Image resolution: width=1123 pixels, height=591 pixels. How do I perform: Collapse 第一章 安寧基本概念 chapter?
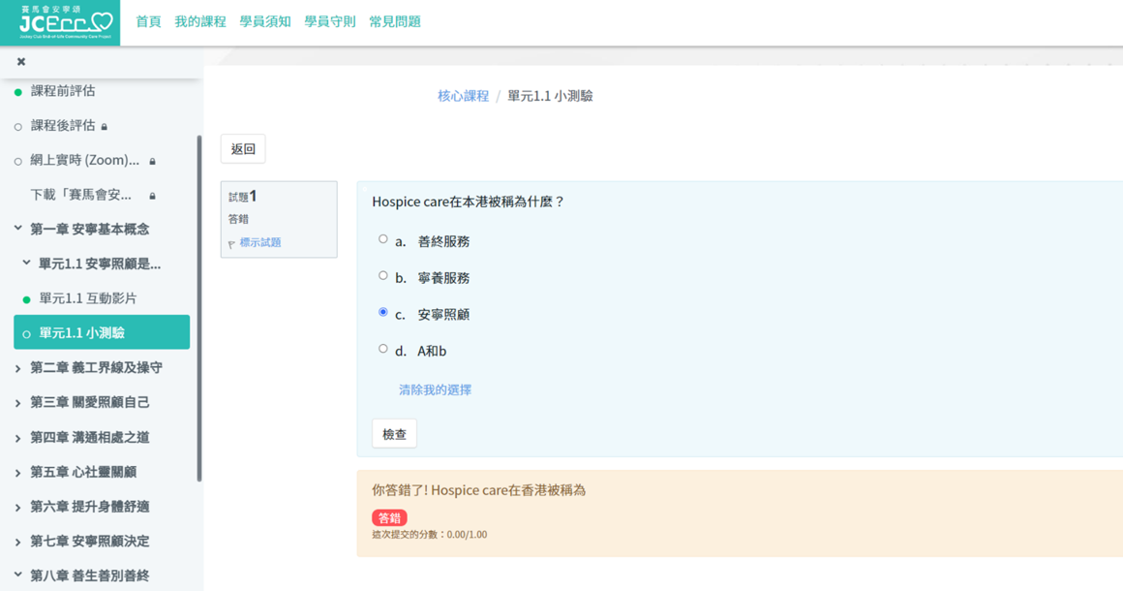click(18, 229)
